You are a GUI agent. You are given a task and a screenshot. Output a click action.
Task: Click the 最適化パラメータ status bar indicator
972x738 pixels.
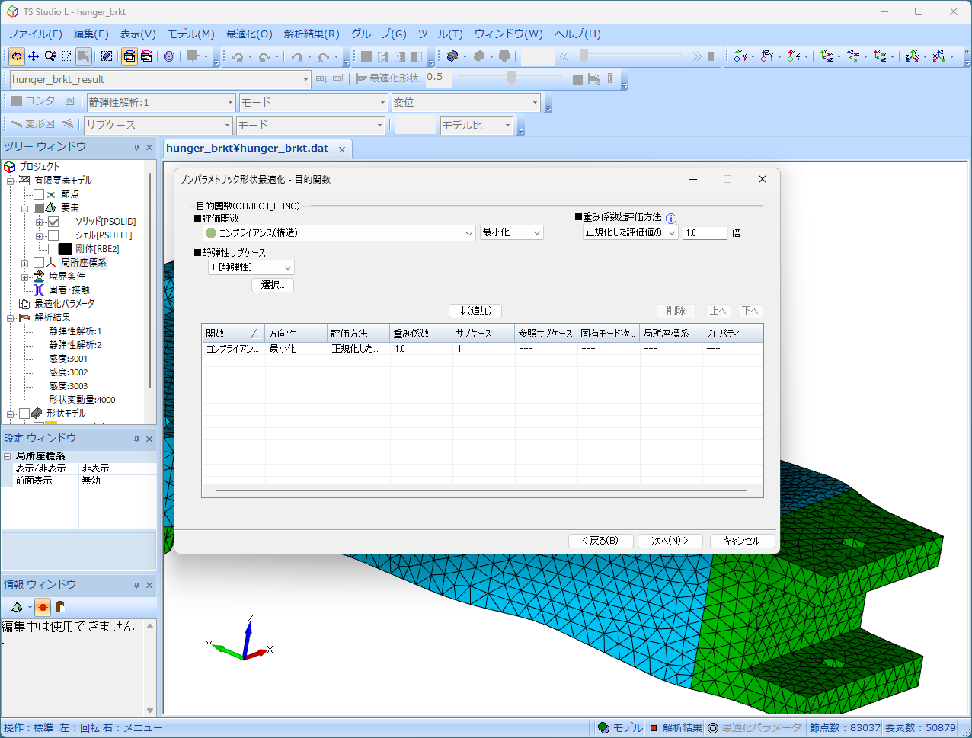pyautogui.click(x=754, y=728)
